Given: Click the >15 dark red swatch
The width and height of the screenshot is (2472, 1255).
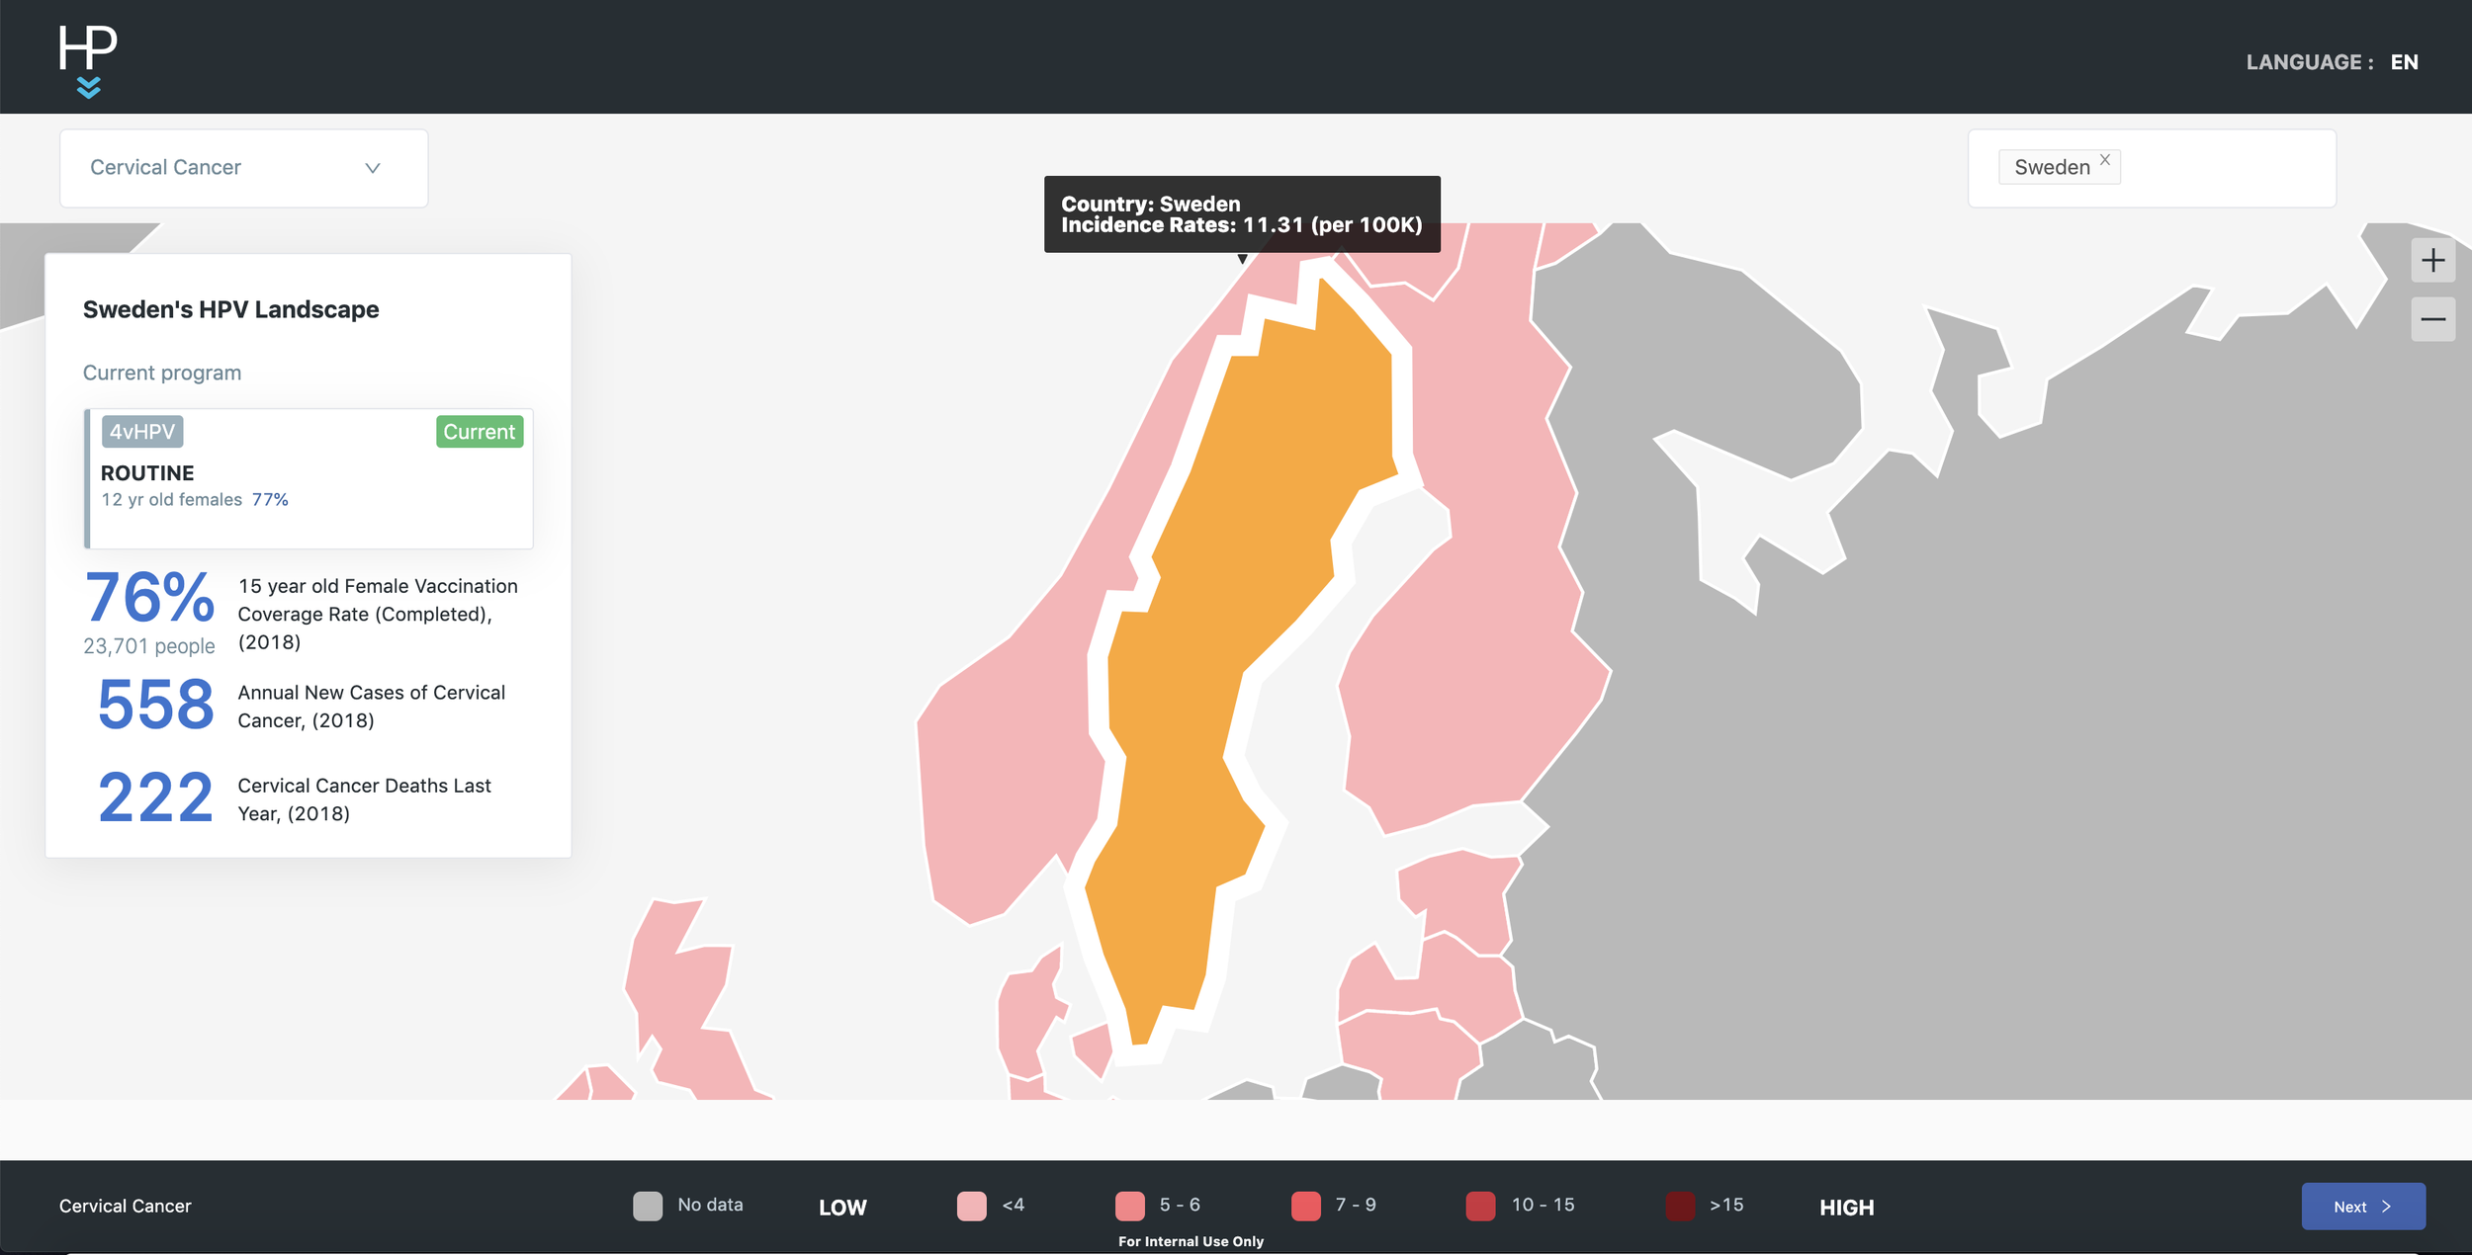Looking at the screenshot, I should pos(1680,1206).
